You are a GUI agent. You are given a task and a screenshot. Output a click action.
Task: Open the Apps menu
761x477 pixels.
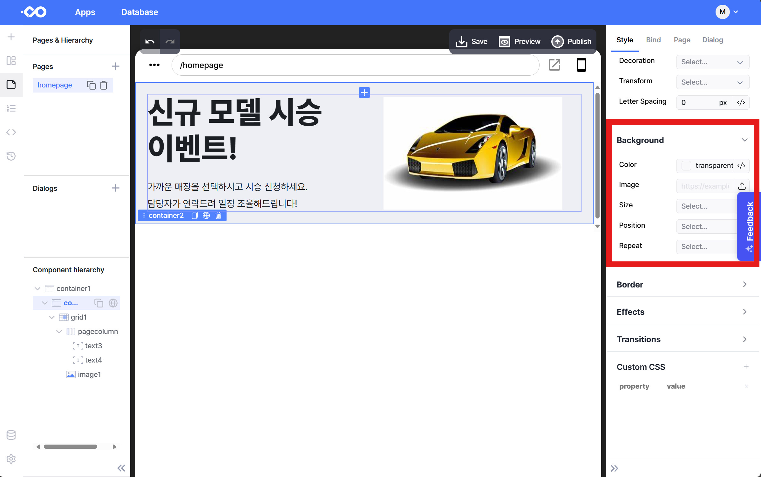85,12
